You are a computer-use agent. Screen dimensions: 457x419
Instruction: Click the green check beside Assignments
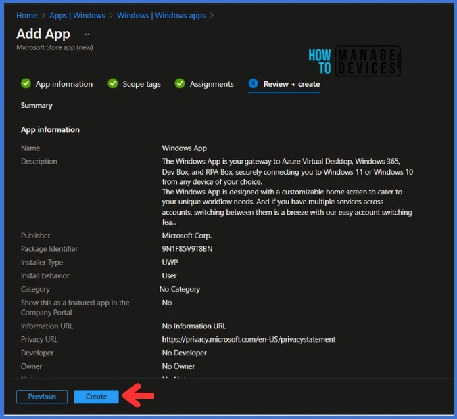pos(180,84)
